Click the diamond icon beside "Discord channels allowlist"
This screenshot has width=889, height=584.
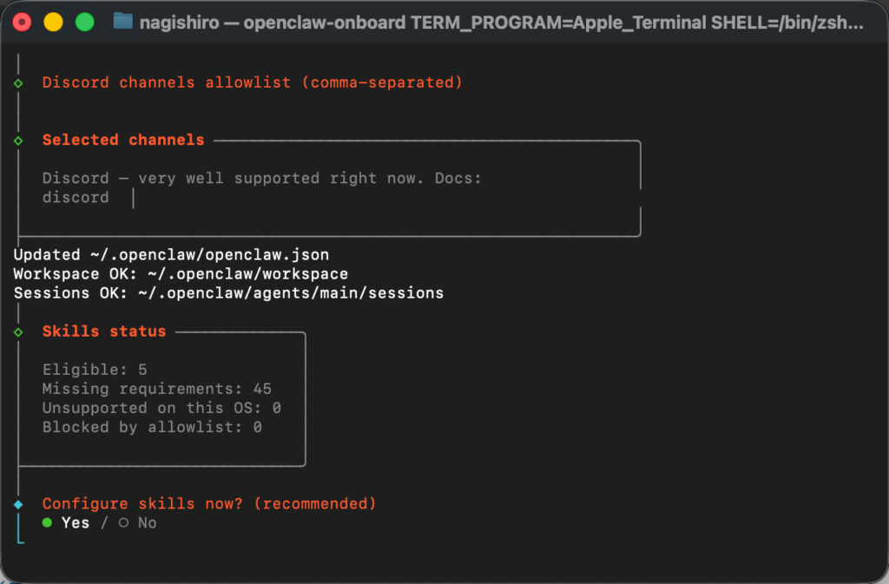20,82
